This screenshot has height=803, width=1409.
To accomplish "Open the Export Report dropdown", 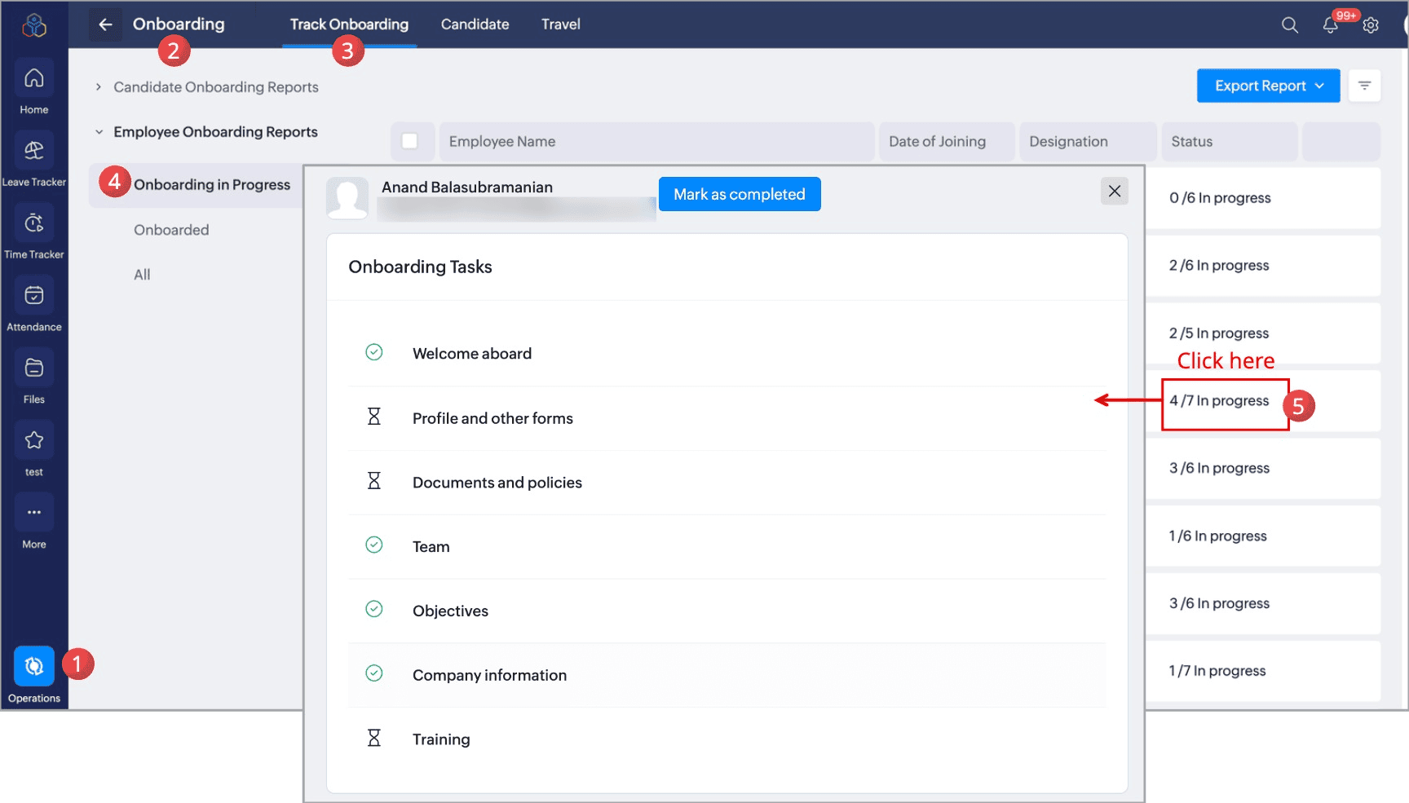I will [x=1268, y=86].
